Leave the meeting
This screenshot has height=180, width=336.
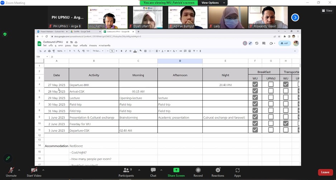[x=325, y=172]
